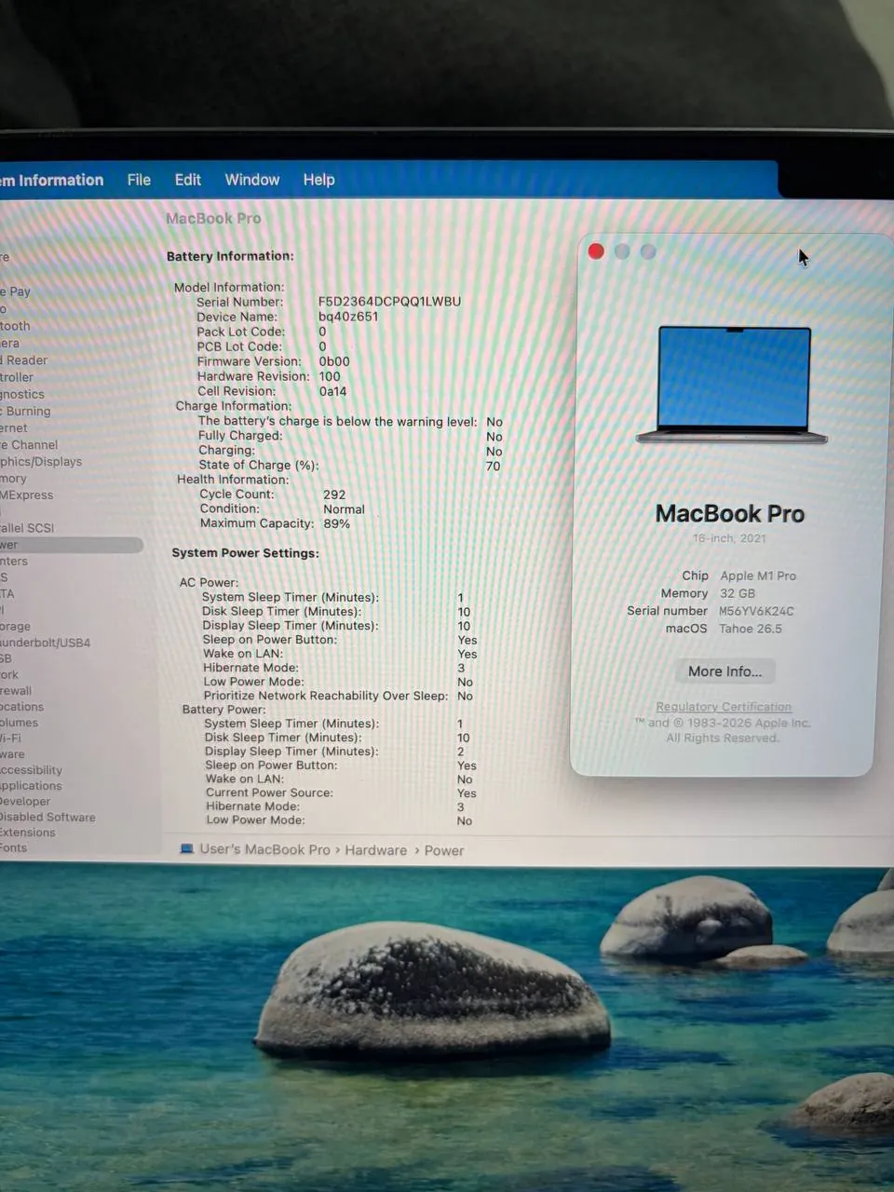Select Card Reader in the sidebar
The width and height of the screenshot is (894, 1192).
click(x=24, y=360)
